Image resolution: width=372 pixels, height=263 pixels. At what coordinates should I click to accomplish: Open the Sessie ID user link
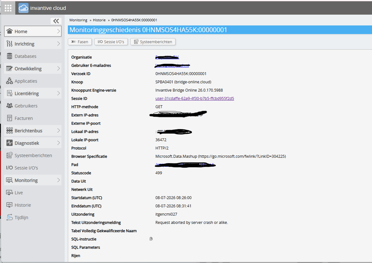[195, 98]
